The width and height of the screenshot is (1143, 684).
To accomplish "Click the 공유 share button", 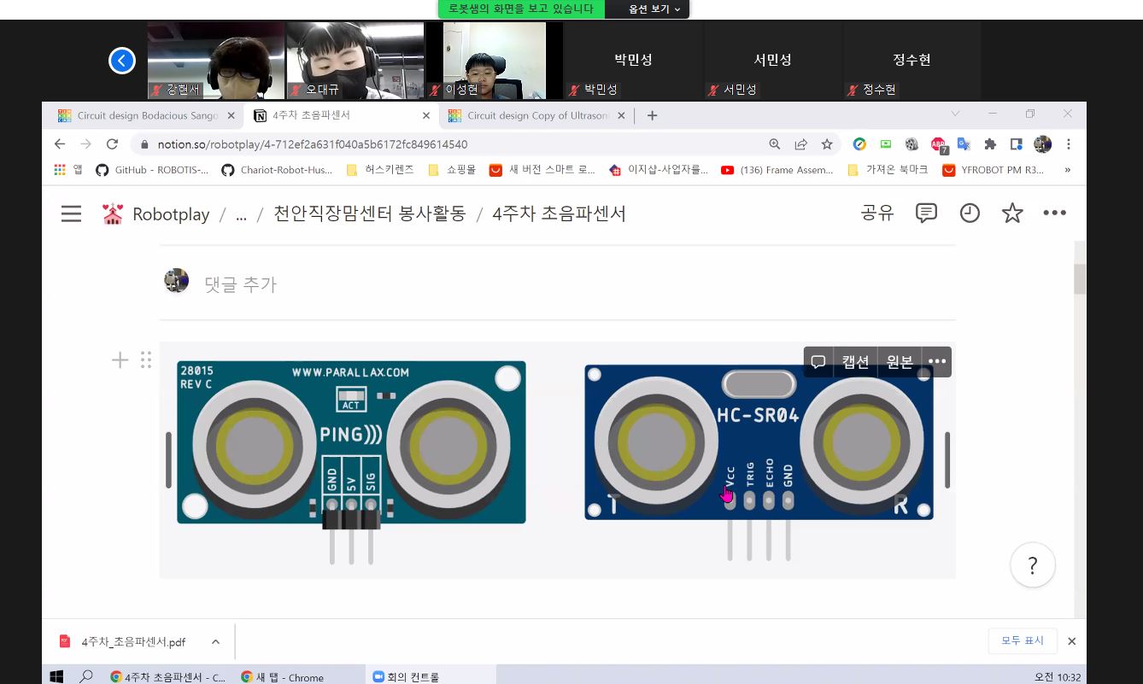I will click(877, 213).
